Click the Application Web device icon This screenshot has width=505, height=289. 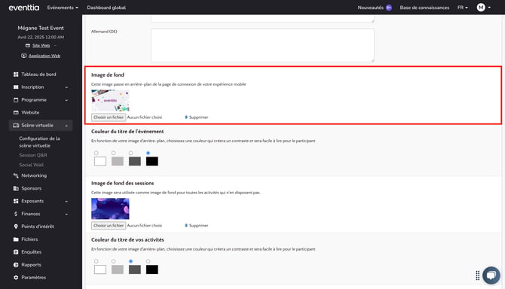coord(24,56)
